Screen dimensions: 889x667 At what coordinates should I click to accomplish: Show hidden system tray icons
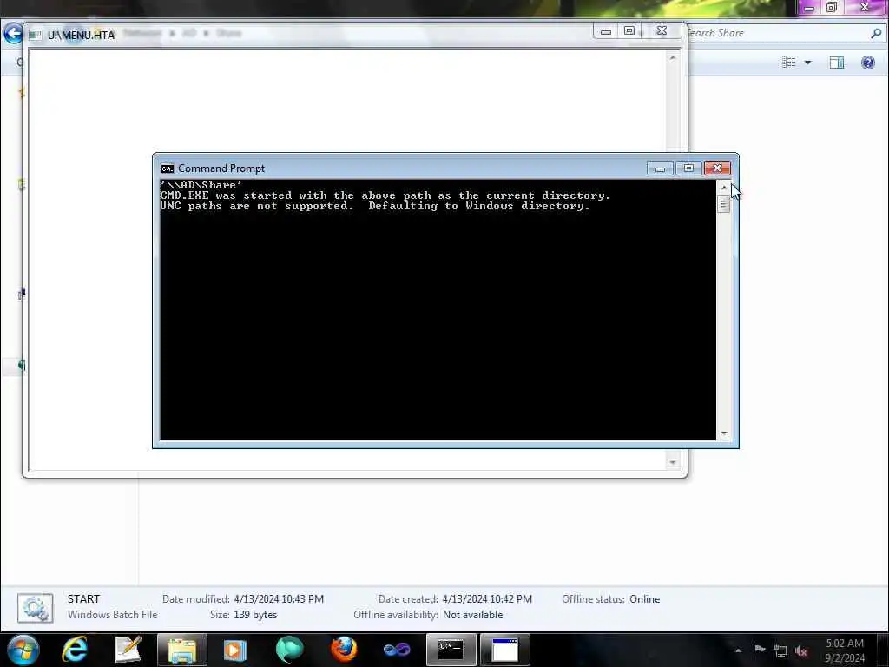[x=738, y=650]
